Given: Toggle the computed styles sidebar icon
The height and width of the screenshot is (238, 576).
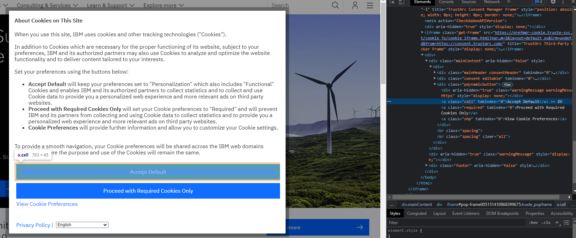Looking at the screenshot, I should [x=566, y=223].
